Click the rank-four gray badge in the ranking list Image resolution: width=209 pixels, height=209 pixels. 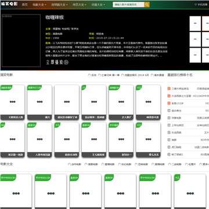[169, 111]
